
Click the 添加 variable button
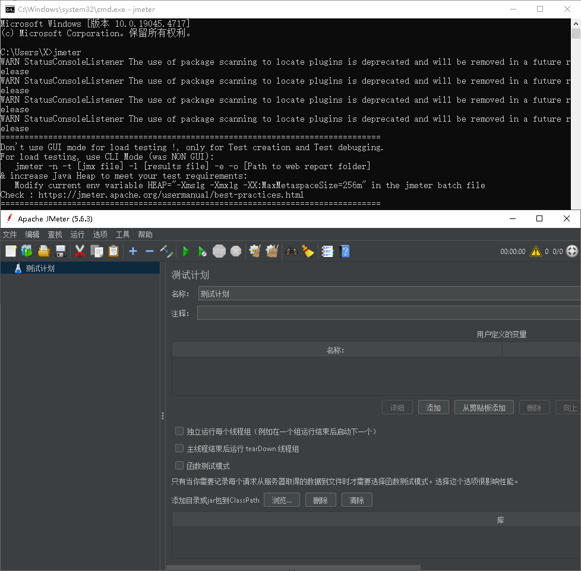tap(434, 408)
